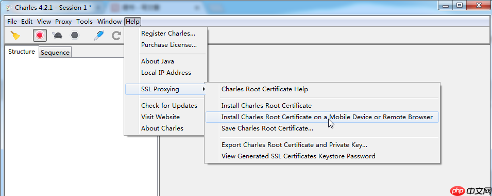Expand the SSL Proxying submenu arrow
The height and width of the screenshot is (196, 492).
click(204, 89)
